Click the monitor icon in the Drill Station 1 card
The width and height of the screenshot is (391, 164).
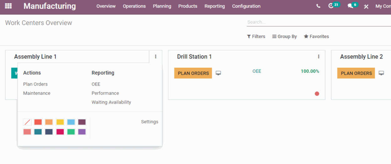pos(218,73)
